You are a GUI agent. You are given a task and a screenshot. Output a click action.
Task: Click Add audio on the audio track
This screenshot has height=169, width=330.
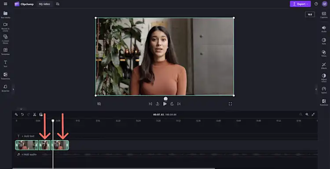click(x=29, y=154)
